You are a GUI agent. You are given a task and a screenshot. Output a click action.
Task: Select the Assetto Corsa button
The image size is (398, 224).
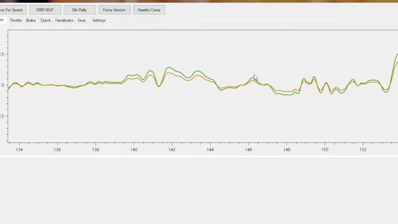[x=149, y=10]
